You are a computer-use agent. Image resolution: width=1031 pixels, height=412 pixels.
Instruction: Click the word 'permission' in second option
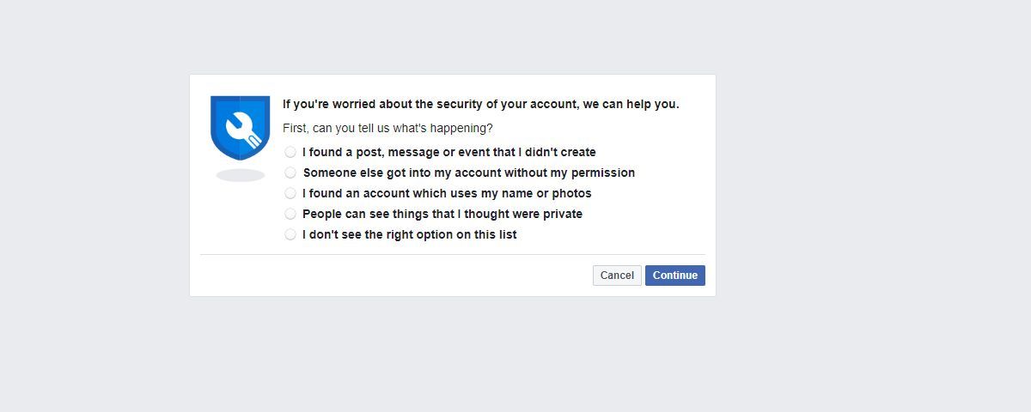point(602,173)
